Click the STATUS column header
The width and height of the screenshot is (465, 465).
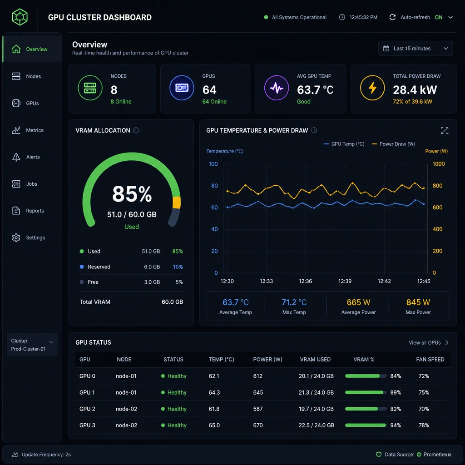(173, 360)
